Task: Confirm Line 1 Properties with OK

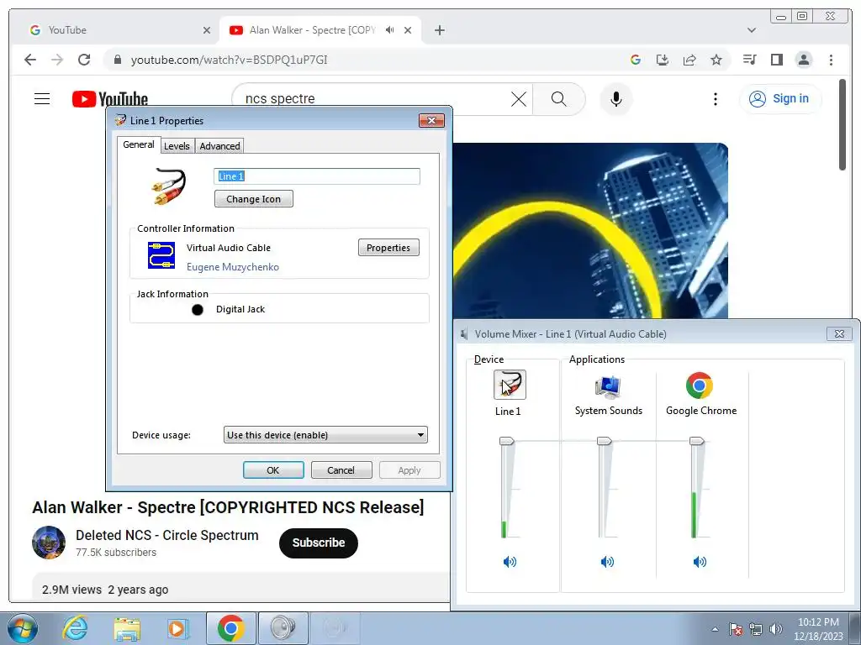Action: 273,470
